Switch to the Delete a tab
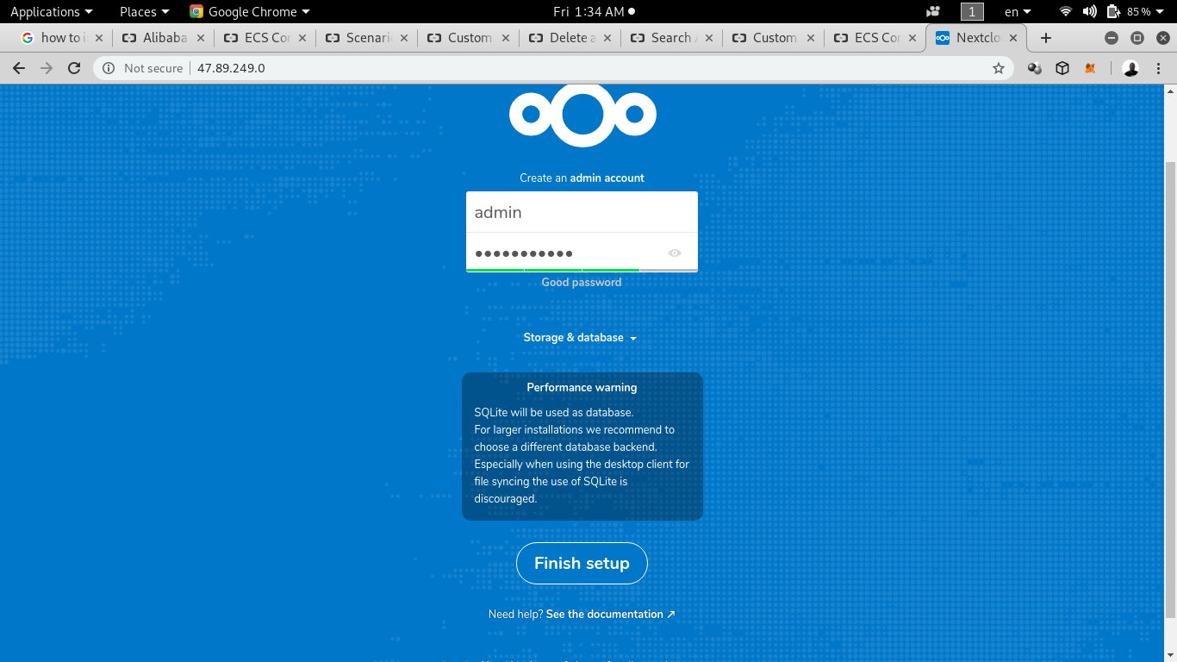The width and height of the screenshot is (1177, 662). tap(570, 38)
